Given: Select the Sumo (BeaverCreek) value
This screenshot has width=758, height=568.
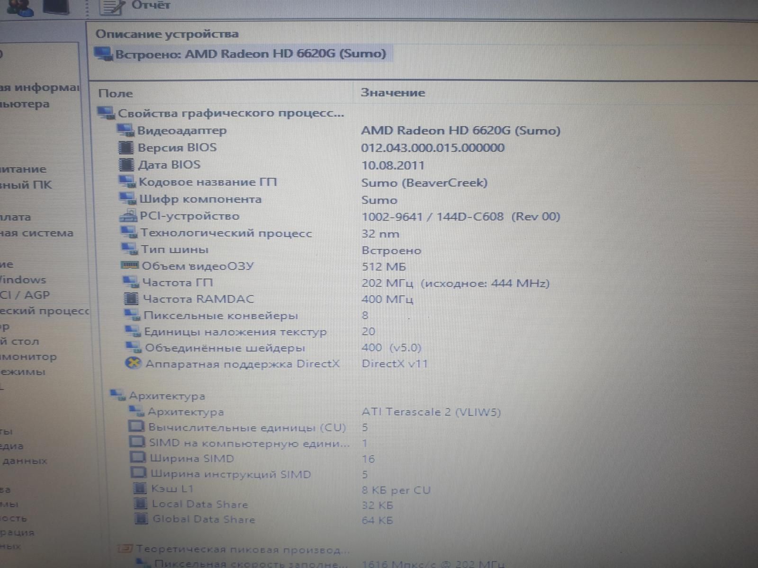Looking at the screenshot, I should [x=424, y=183].
